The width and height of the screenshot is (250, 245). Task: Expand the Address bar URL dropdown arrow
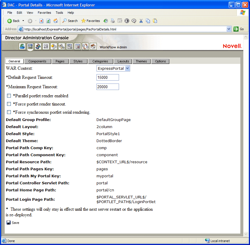229,29
